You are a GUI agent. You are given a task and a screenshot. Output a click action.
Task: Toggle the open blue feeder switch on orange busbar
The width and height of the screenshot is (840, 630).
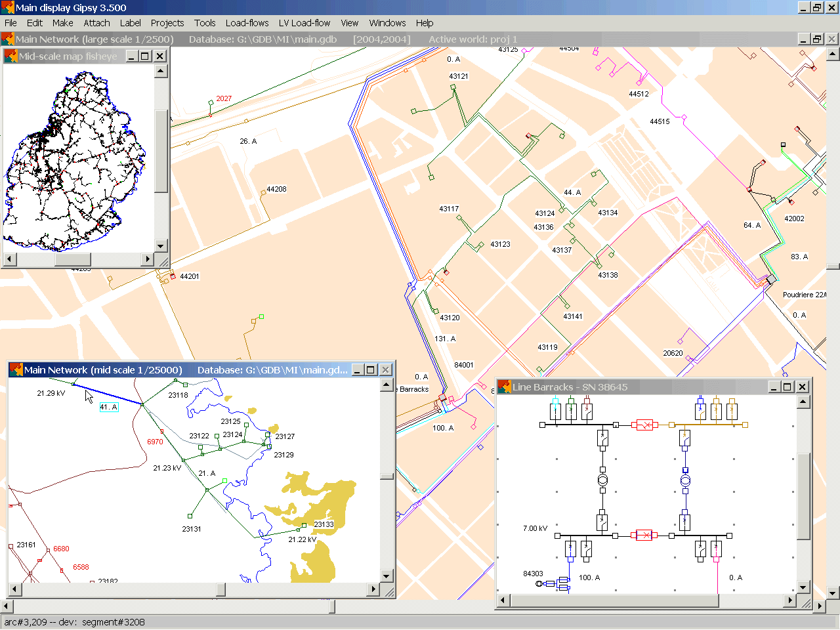coord(701,411)
